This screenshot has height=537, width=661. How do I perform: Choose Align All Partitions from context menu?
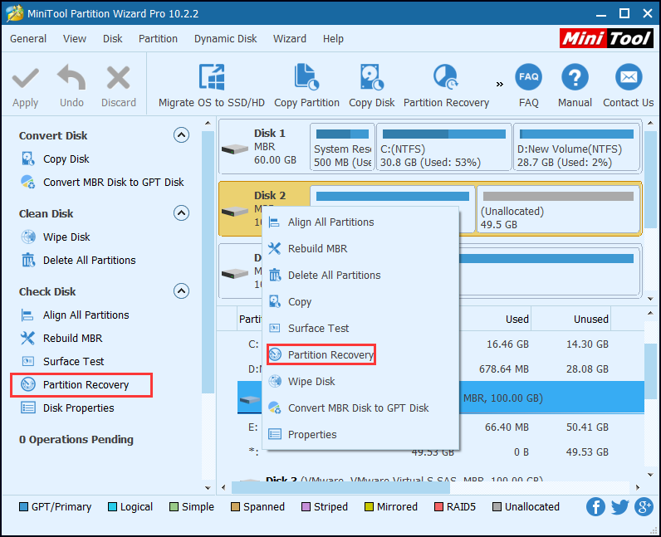360,222
